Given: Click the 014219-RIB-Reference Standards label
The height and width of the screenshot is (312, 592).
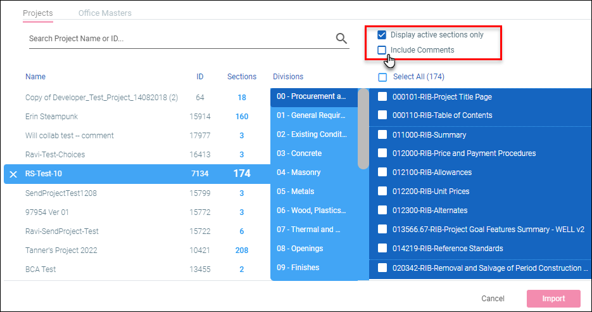Looking at the screenshot, I should point(448,249).
